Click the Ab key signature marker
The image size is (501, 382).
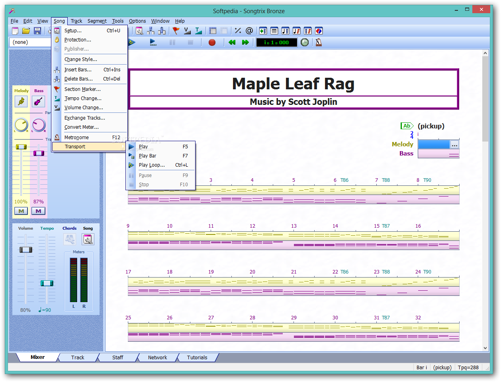coord(407,126)
